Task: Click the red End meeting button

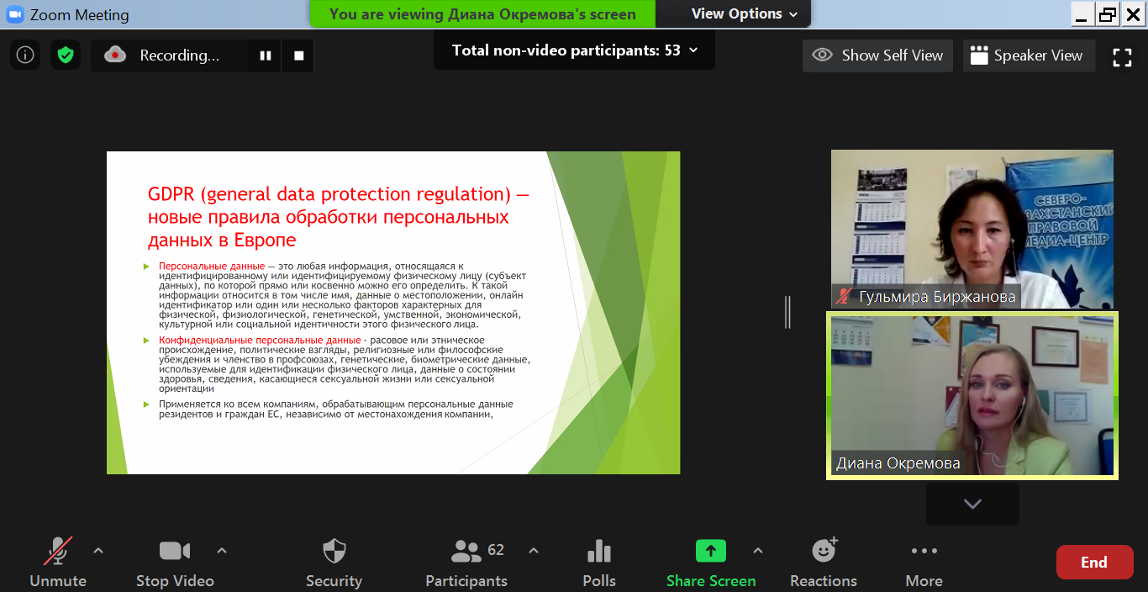Action: (x=1093, y=563)
